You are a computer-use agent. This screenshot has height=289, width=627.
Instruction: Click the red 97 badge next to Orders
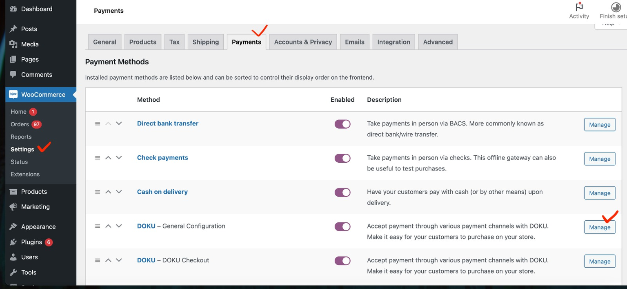click(x=37, y=124)
